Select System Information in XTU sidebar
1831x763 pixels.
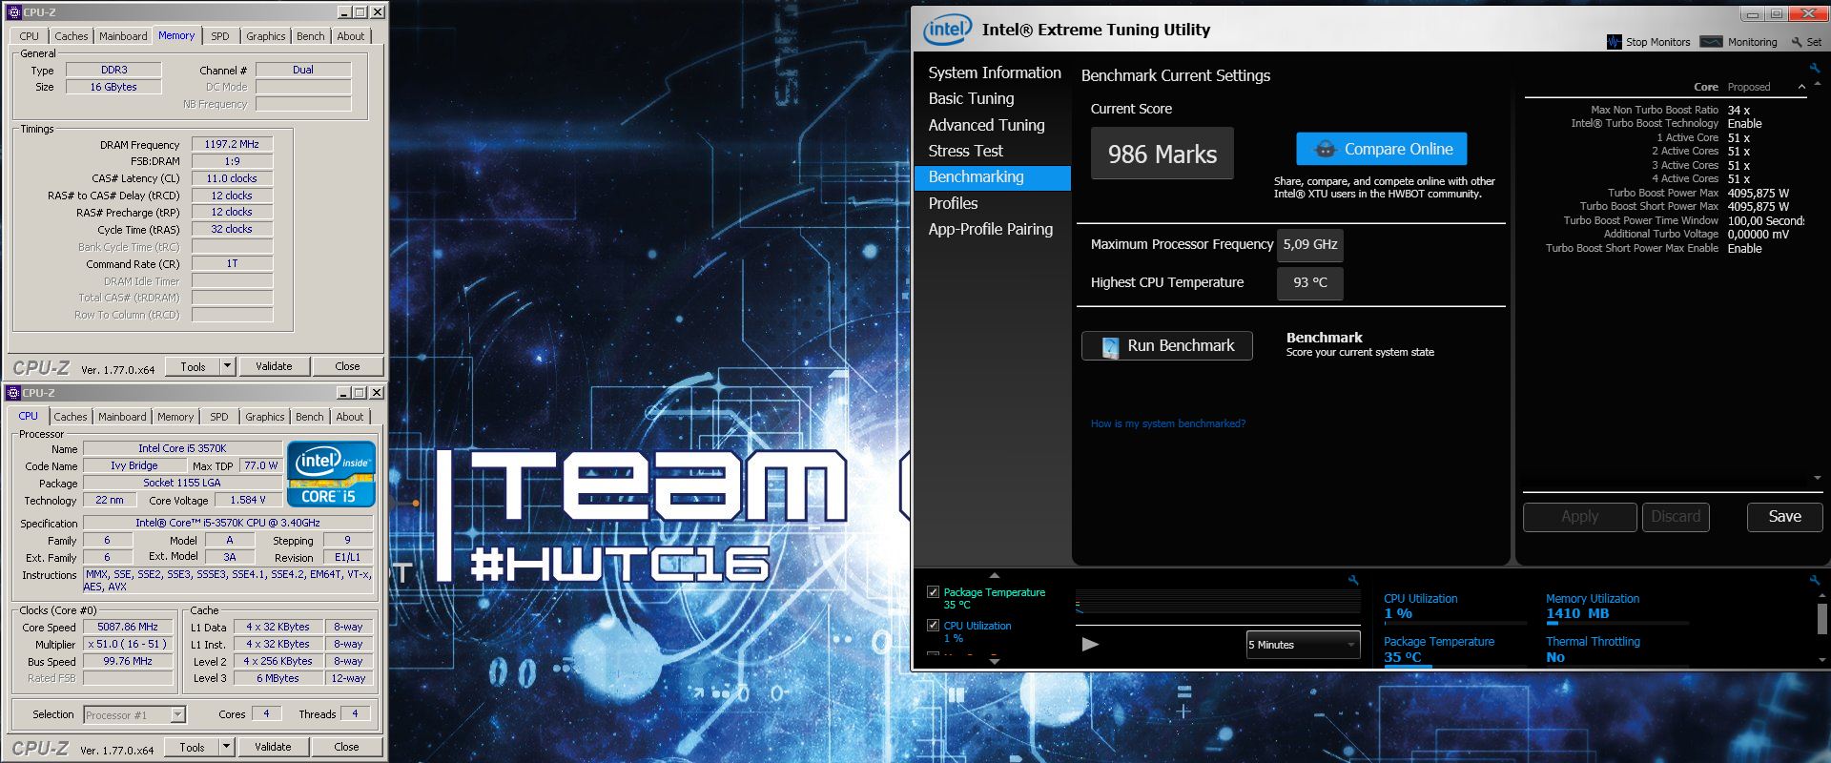pos(994,72)
